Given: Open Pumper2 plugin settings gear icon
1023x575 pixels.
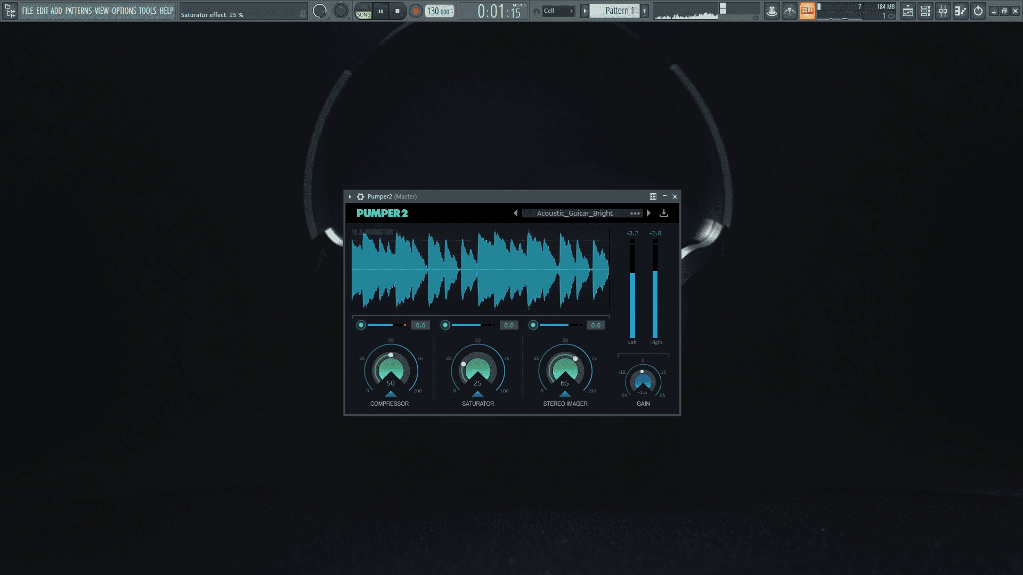Looking at the screenshot, I should [361, 197].
